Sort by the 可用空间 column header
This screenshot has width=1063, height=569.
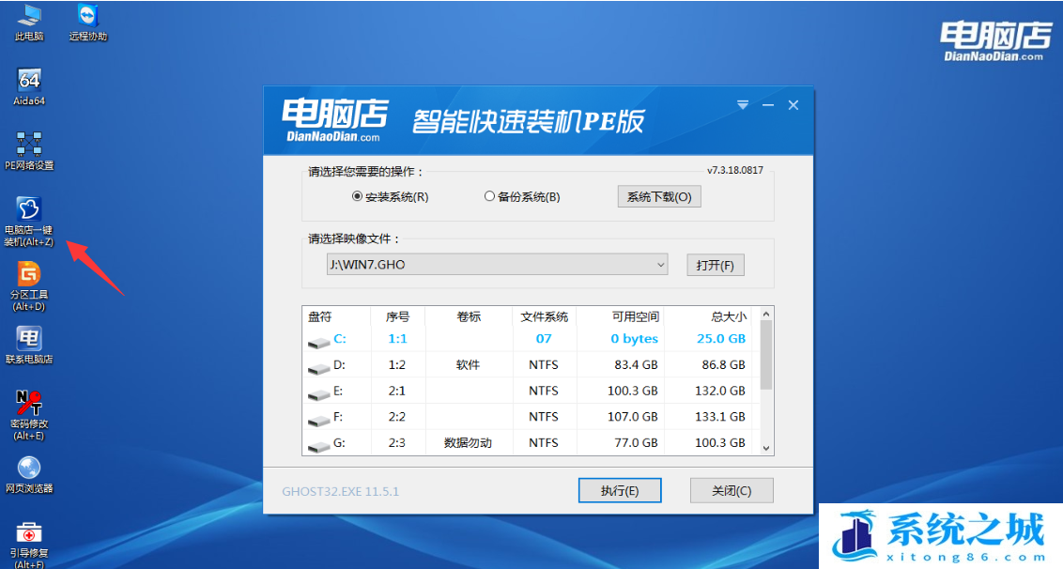click(635, 316)
